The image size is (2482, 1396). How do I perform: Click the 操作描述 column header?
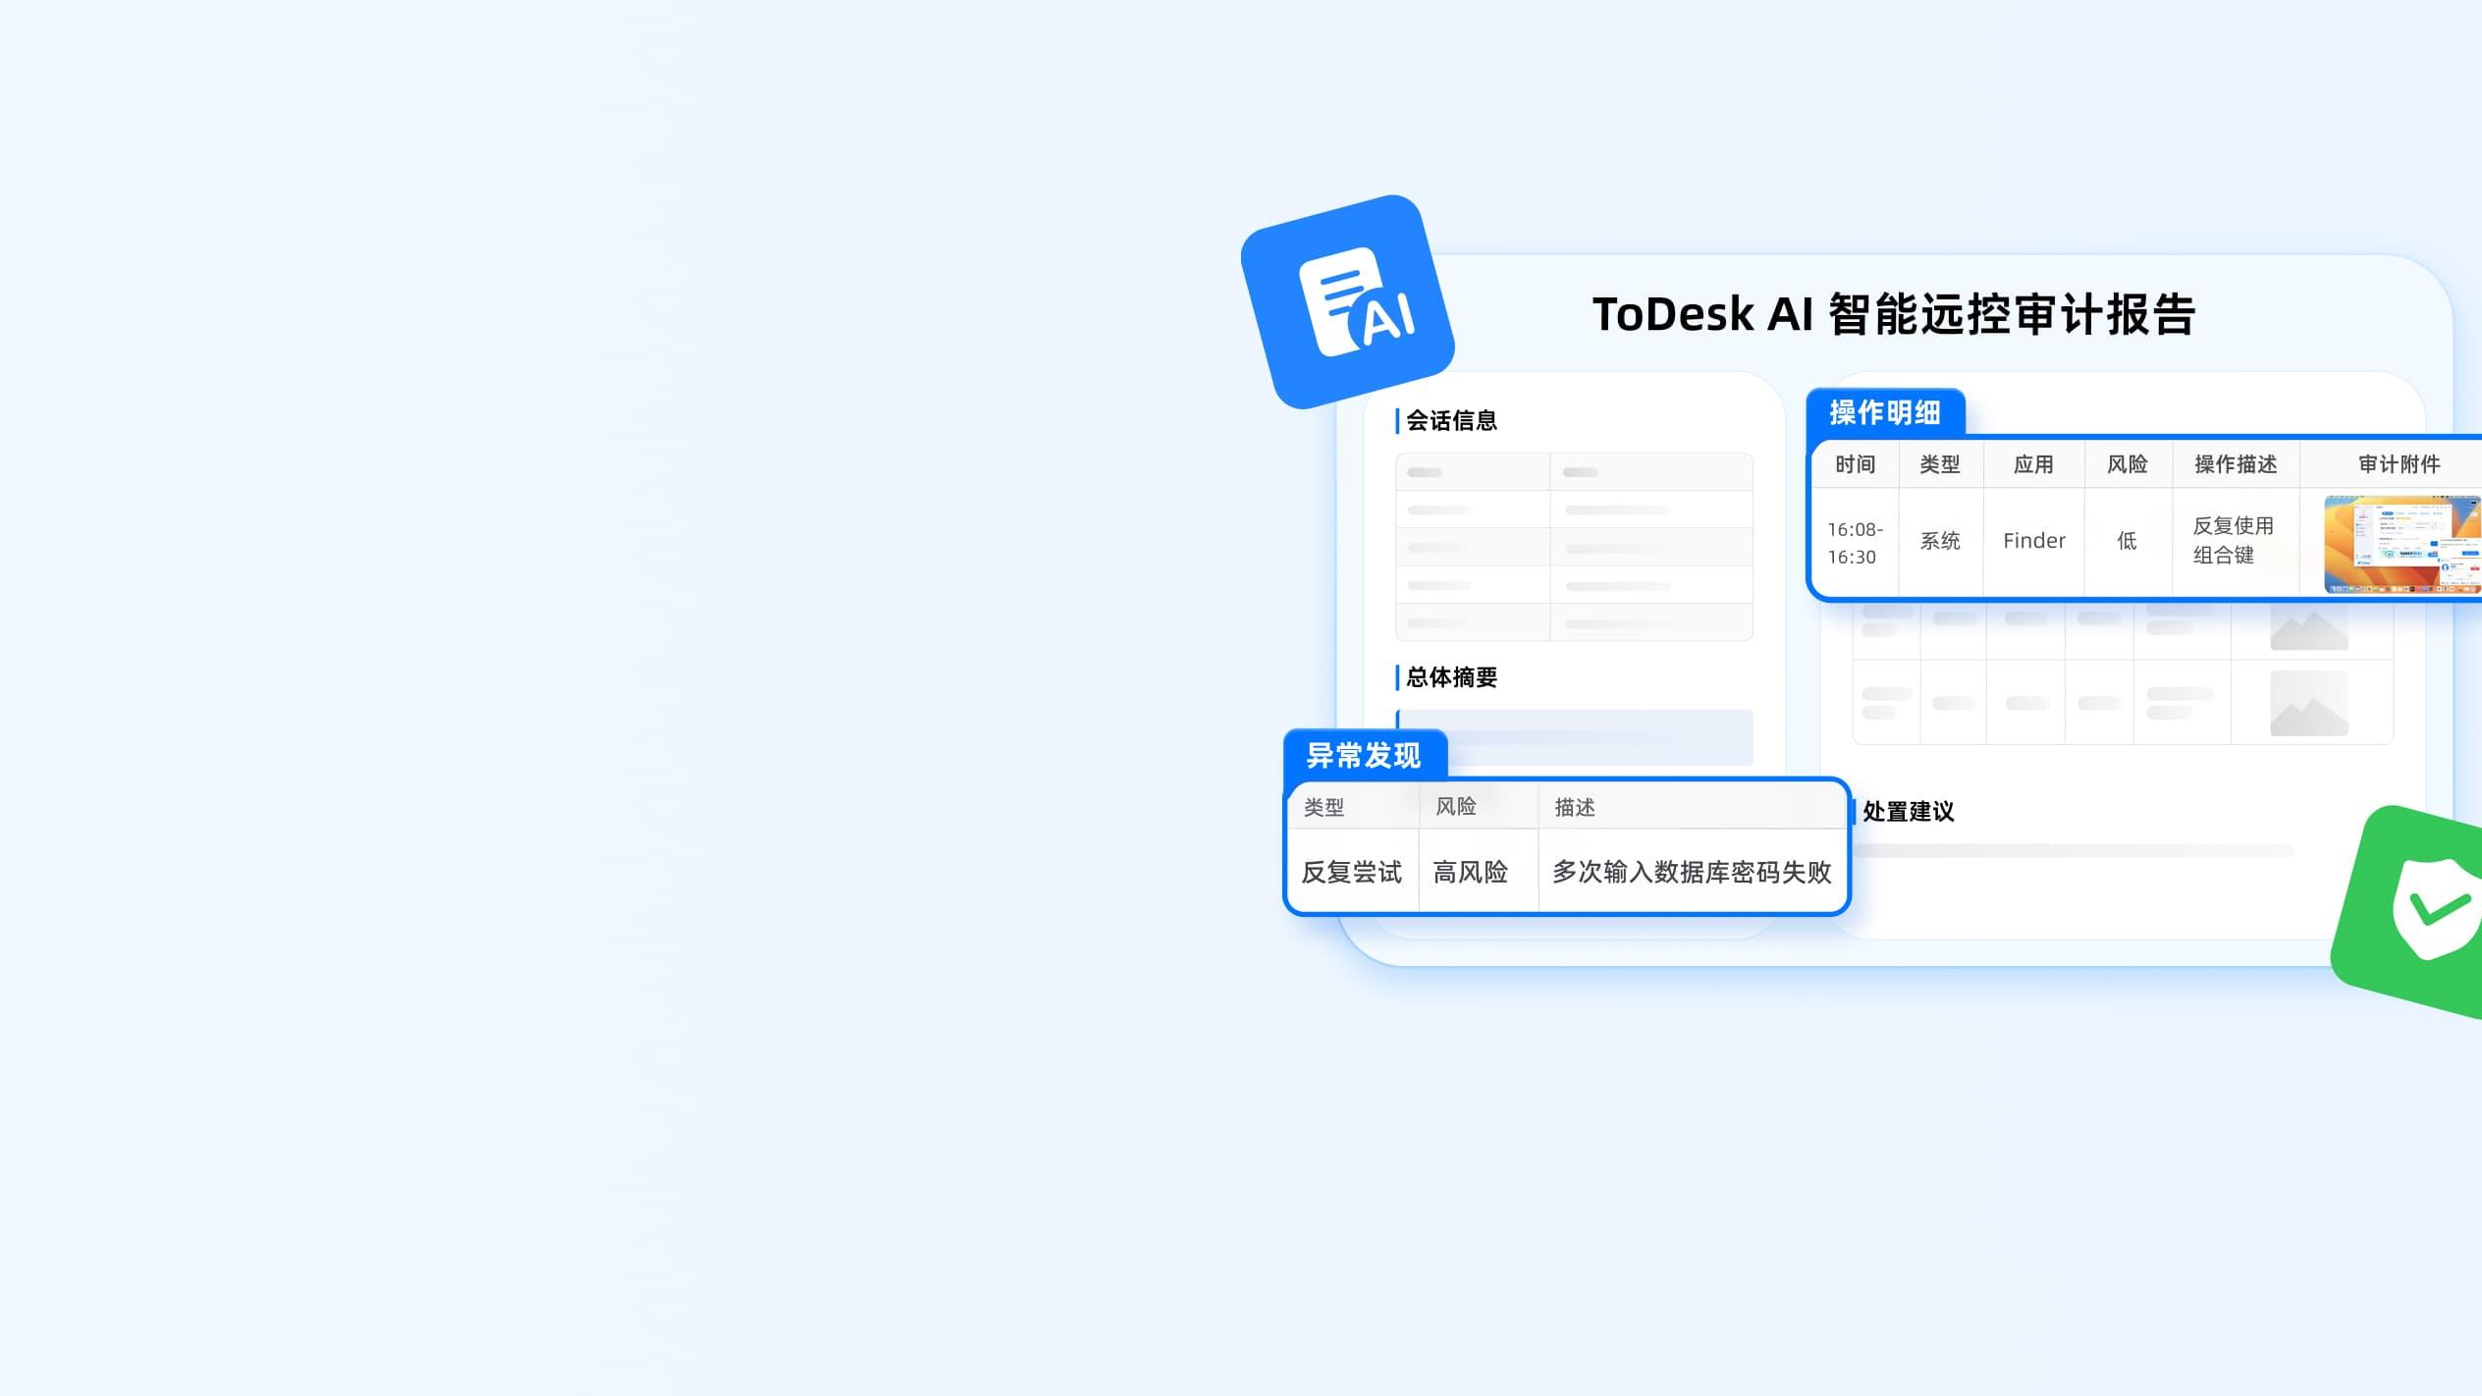coord(2236,464)
